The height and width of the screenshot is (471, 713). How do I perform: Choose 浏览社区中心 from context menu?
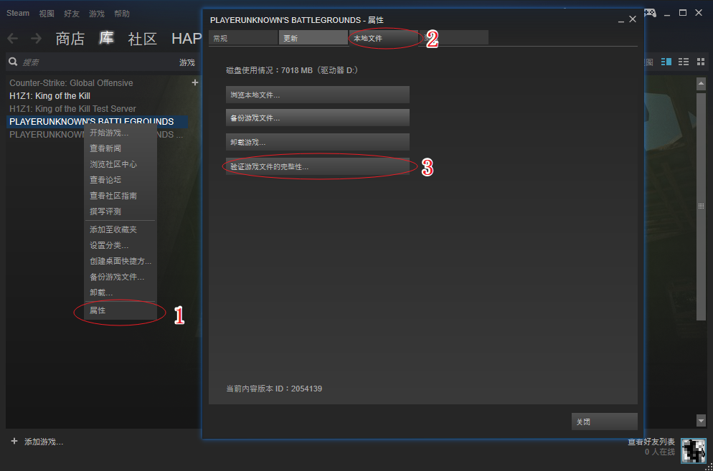coord(121,164)
